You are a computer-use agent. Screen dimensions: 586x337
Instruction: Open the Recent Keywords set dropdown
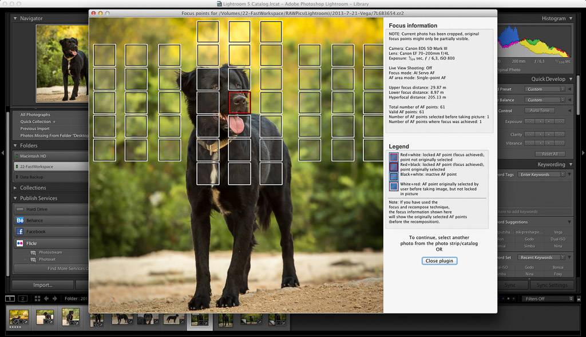[x=541, y=257]
